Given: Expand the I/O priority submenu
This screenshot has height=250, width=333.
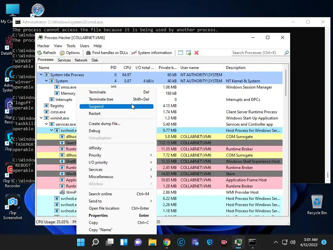Looking at the screenshot, I should click(116, 162).
